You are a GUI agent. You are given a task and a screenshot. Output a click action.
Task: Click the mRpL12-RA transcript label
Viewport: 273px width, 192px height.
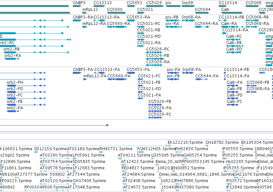tap(94, 24)
